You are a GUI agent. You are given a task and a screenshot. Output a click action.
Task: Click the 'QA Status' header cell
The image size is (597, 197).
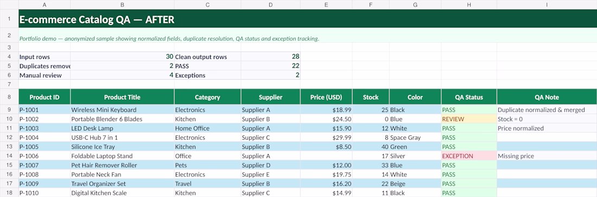tap(469, 97)
